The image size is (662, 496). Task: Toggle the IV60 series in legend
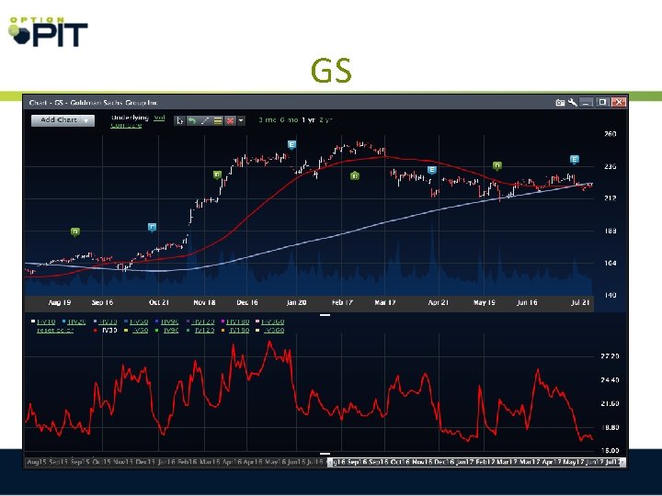(x=140, y=331)
